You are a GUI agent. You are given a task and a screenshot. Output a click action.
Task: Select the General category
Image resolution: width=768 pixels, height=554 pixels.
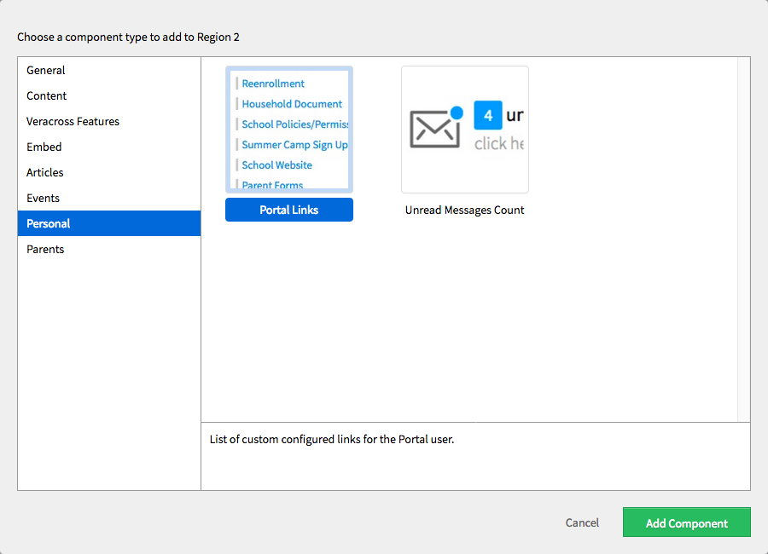pos(46,70)
